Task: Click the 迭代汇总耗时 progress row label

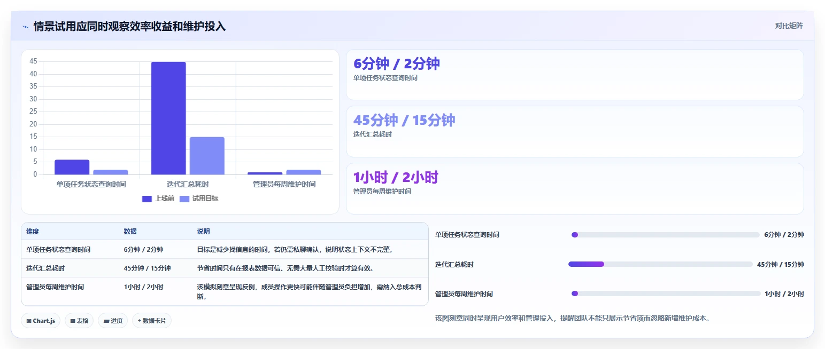Action: coord(454,264)
